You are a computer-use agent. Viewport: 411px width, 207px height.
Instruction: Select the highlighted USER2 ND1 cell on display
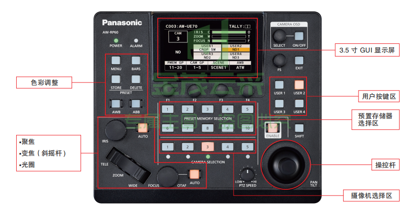236,48
